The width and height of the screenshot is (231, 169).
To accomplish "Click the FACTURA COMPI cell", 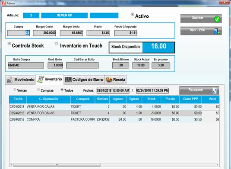I will point(83,119).
